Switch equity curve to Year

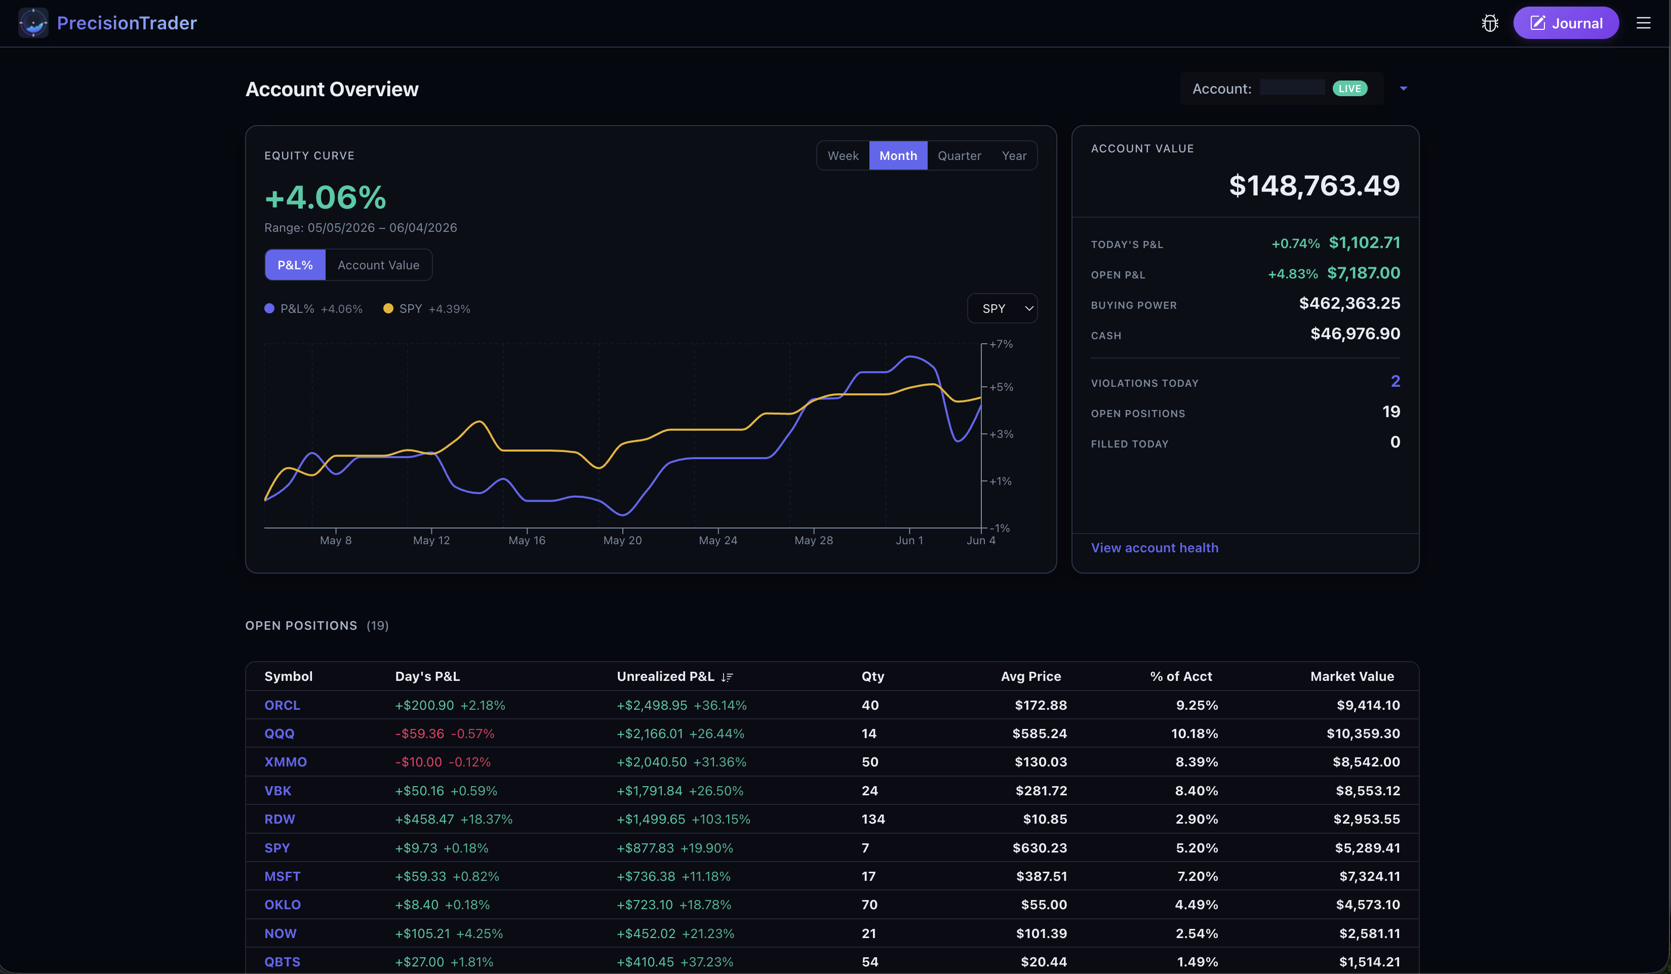tap(1014, 156)
